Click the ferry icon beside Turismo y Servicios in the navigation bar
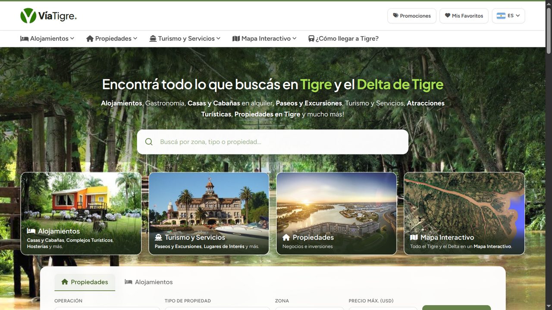Viewport: 552px width, 310px height. pyautogui.click(x=153, y=38)
